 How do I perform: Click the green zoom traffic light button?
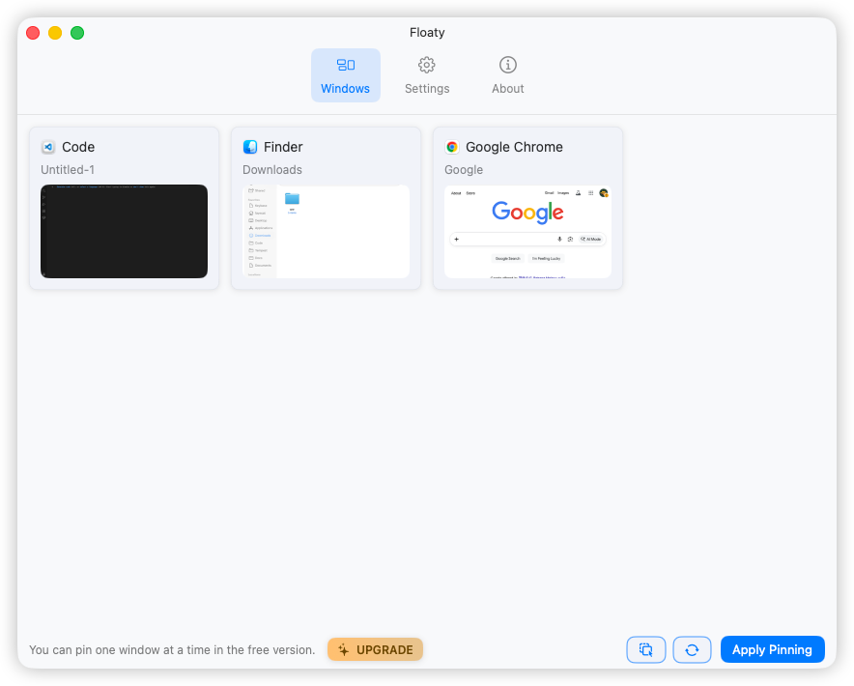click(x=76, y=32)
